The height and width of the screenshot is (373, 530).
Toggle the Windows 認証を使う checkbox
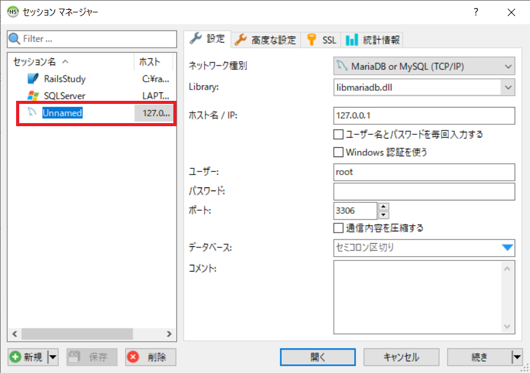(338, 152)
